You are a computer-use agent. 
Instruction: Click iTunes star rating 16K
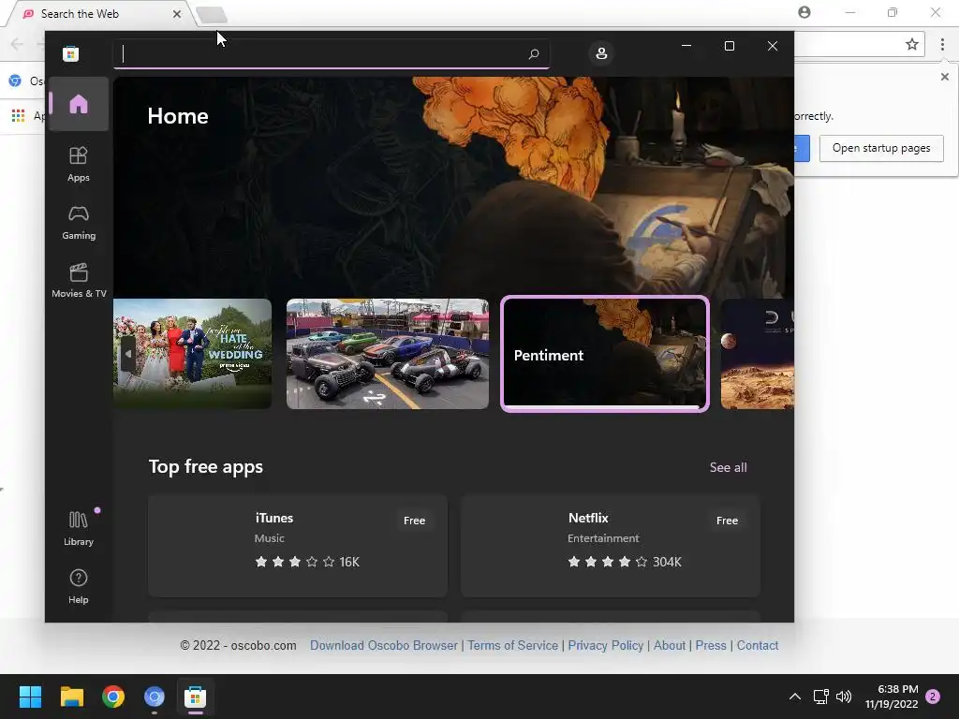[307, 562]
